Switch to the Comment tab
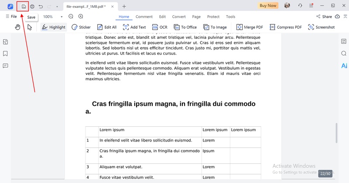349x183 pixels. point(144,17)
